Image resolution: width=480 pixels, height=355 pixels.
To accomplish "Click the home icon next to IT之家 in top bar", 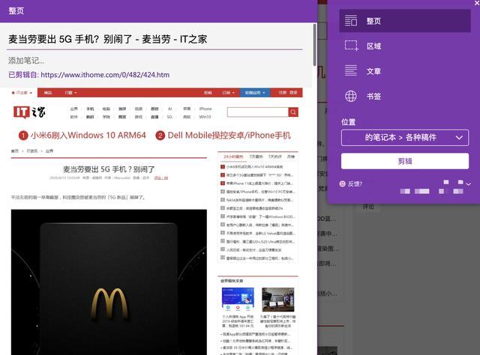I will 13,93.
